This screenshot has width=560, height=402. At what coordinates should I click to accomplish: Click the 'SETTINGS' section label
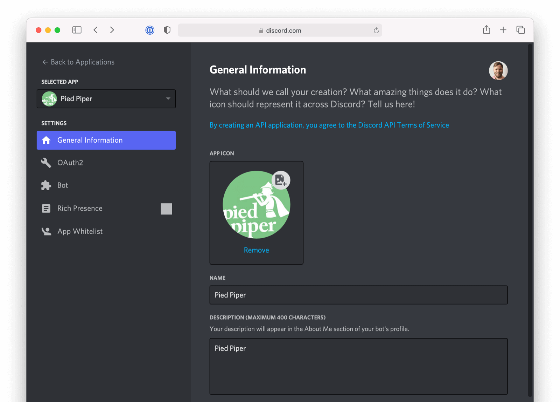54,123
